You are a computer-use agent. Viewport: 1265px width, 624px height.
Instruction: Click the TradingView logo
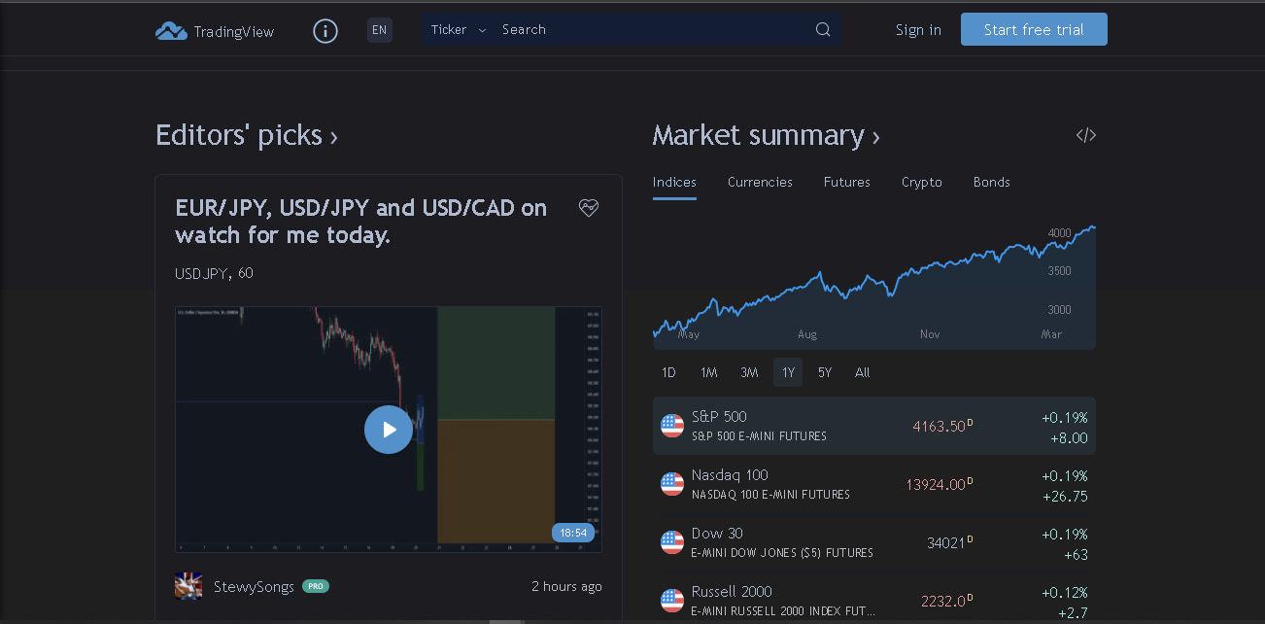coord(214,30)
